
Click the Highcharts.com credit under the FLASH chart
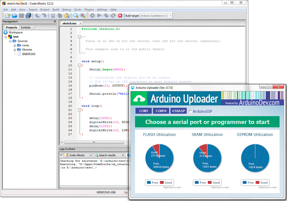click(172, 187)
